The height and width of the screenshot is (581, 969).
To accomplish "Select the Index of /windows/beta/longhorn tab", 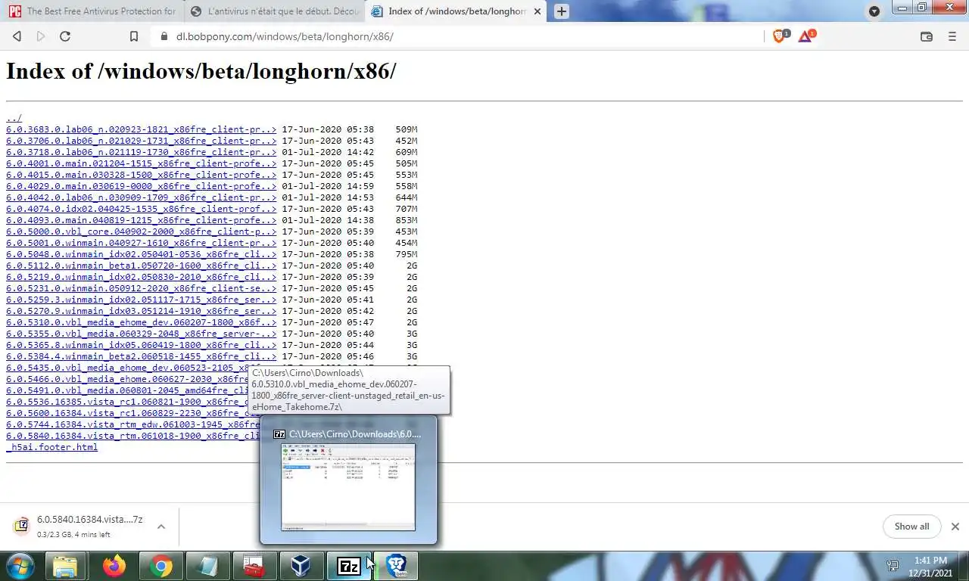I will pos(456,11).
